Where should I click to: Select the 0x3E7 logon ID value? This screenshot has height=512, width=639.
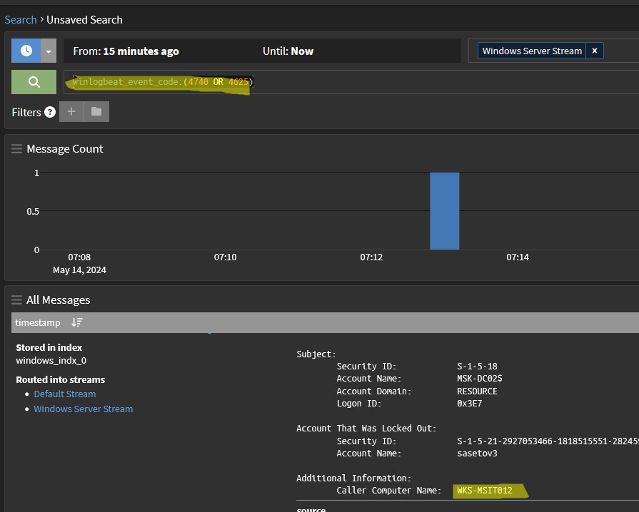pyautogui.click(x=470, y=404)
